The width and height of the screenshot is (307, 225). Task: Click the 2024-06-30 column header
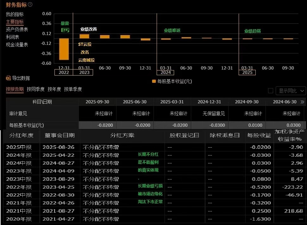coord(285,102)
